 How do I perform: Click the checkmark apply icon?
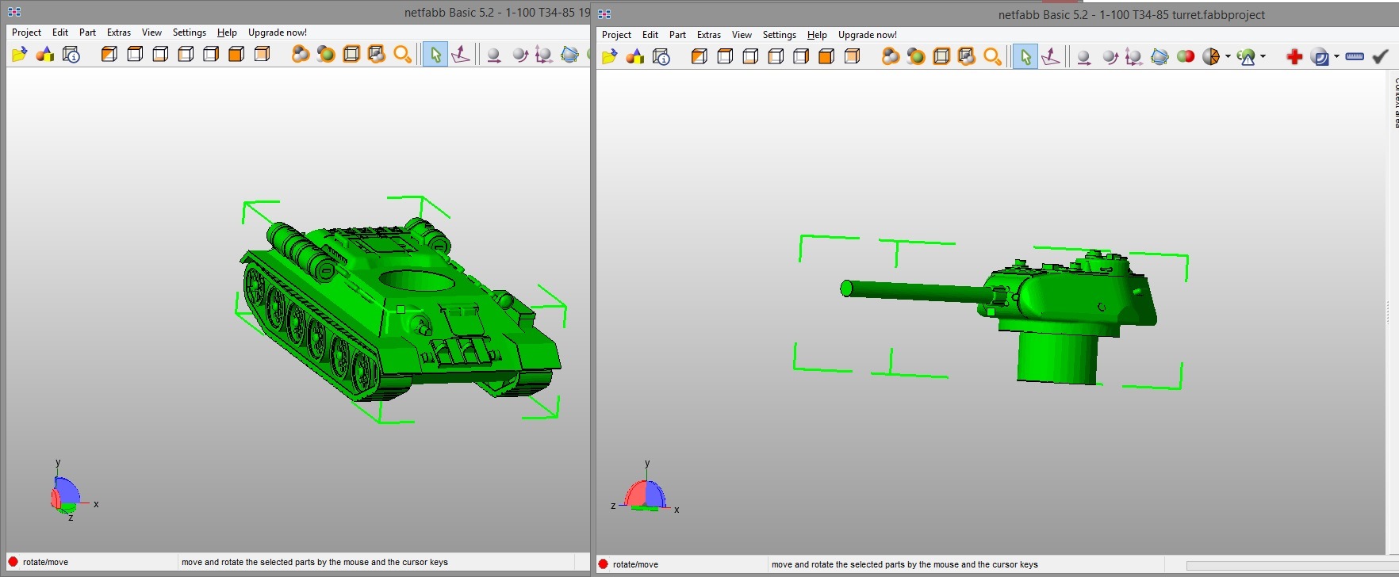point(1380,56)
